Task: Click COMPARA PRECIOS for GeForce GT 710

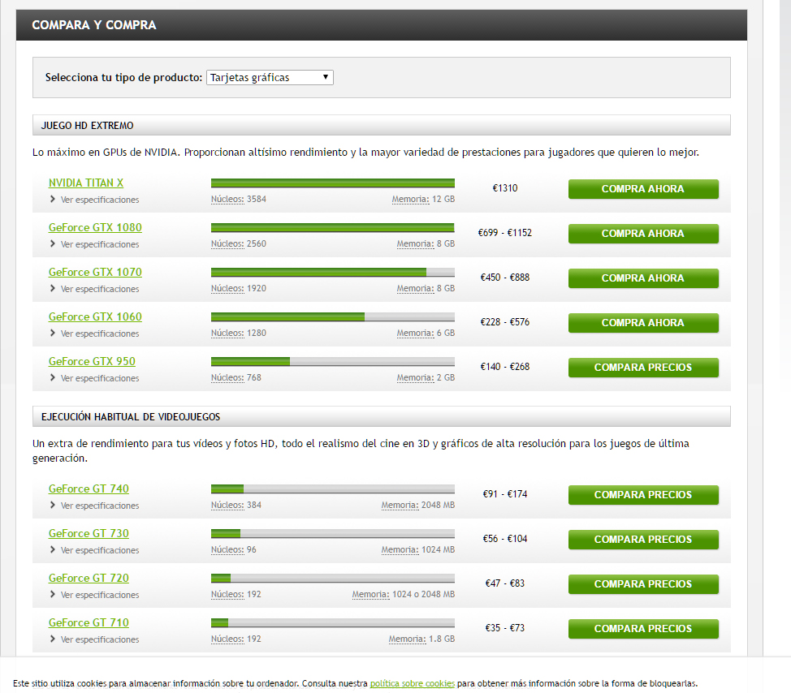Action: [x=643, y=629]
